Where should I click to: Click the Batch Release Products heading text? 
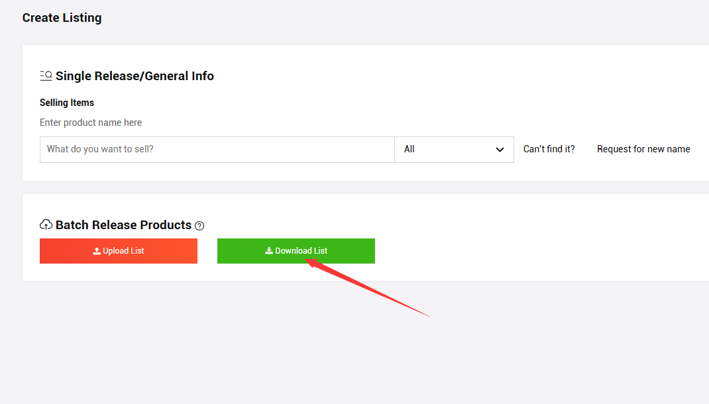click(x=123, y=225)
